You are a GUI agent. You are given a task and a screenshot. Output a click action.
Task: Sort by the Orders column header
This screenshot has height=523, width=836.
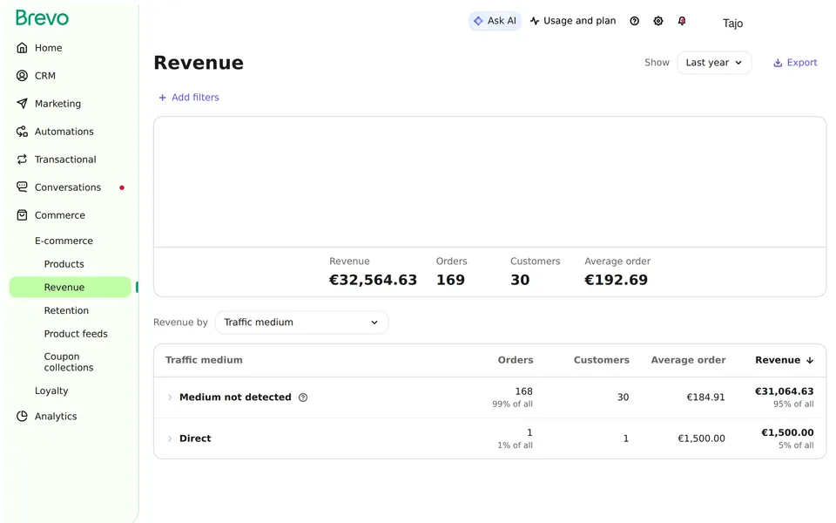click(515, 360)
